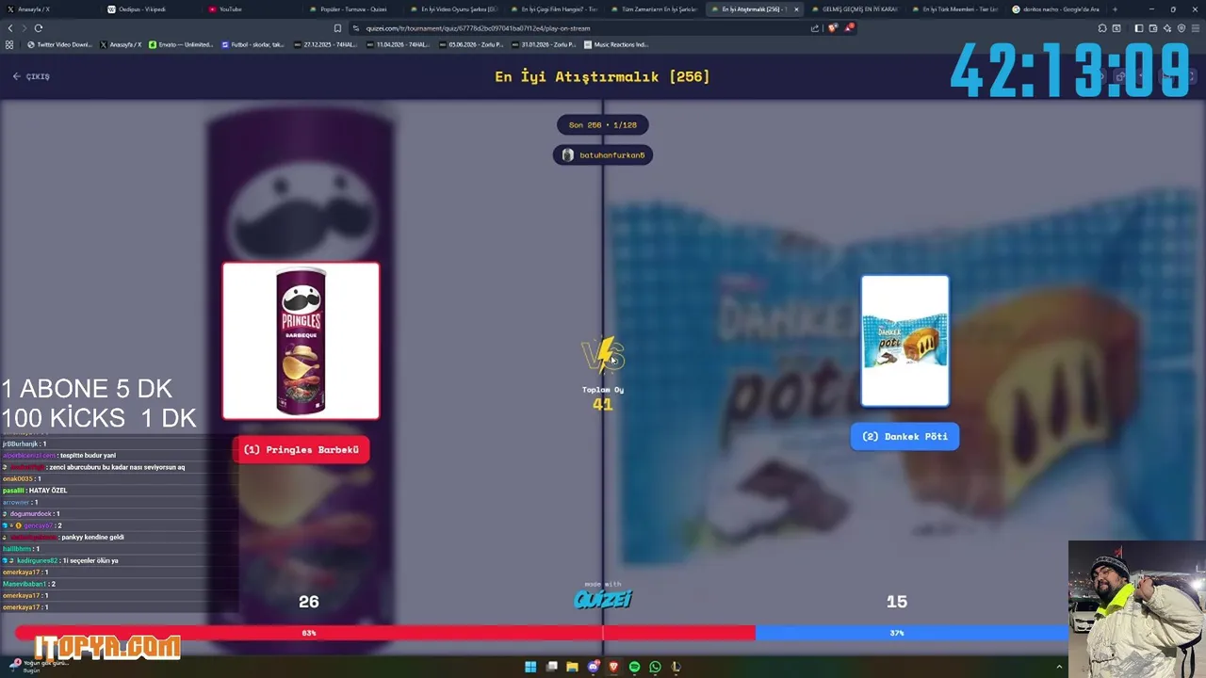Open the Windows Start menu
1206x678 pixels.
click(530, 667)
